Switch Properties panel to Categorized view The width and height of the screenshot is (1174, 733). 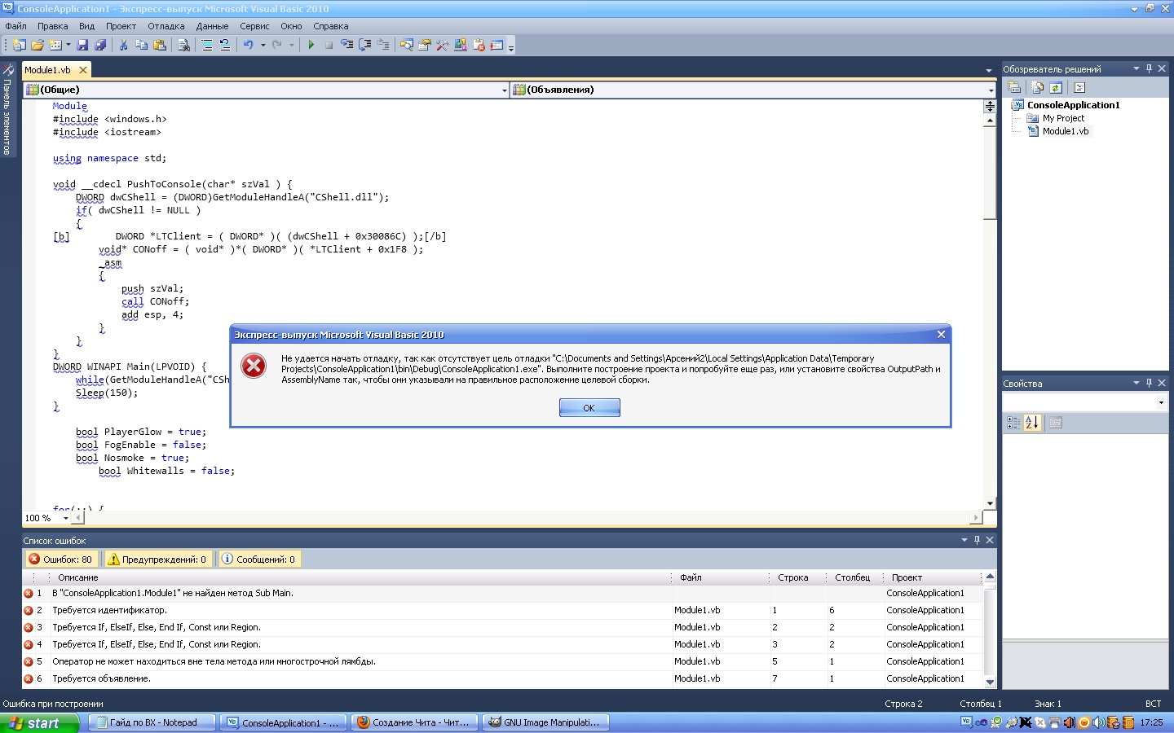(x=1013, y=423)
